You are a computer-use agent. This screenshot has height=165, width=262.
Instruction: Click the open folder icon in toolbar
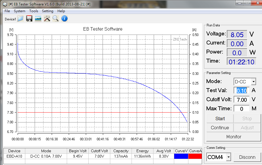click(20, 19)
